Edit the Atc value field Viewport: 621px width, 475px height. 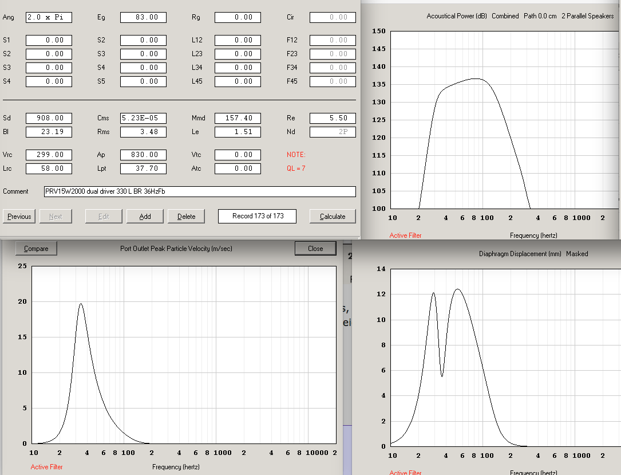(x=238, y=168)
